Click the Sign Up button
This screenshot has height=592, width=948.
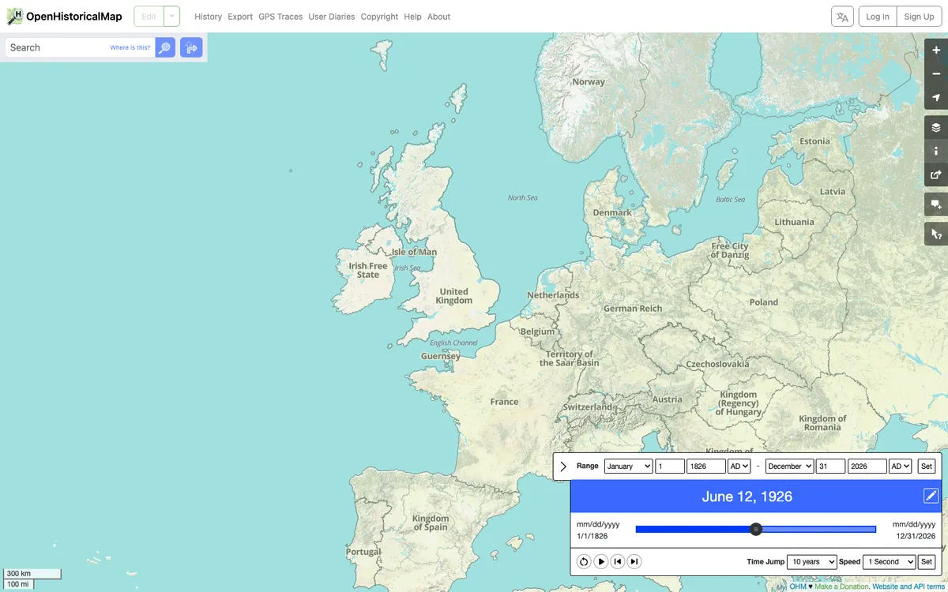[919, 17]
